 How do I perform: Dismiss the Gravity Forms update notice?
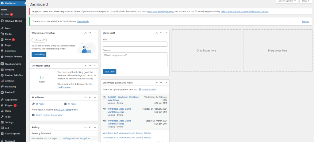[x=305, y=21]
